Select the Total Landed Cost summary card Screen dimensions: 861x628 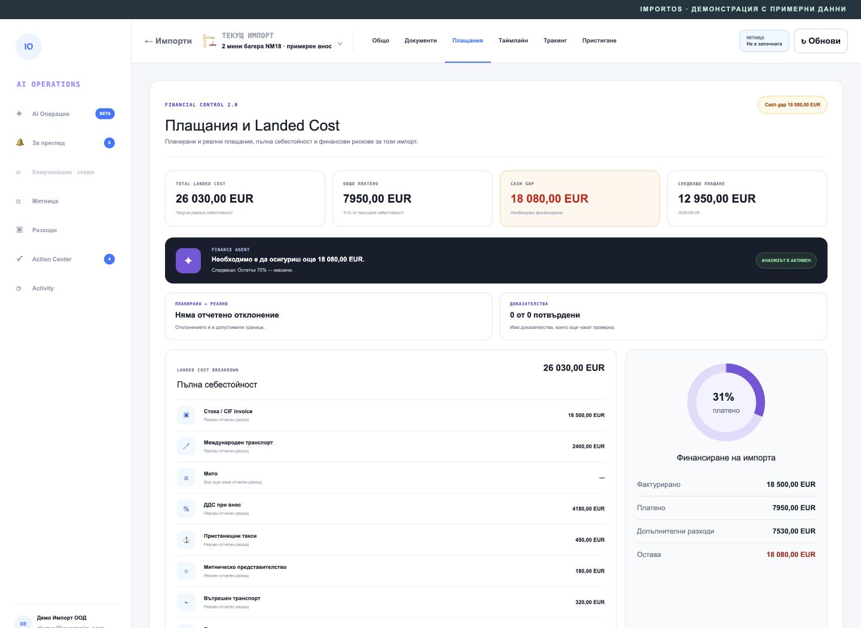245,199
